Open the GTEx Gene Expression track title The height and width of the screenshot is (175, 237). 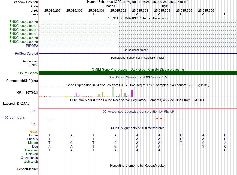coord(138,85)
